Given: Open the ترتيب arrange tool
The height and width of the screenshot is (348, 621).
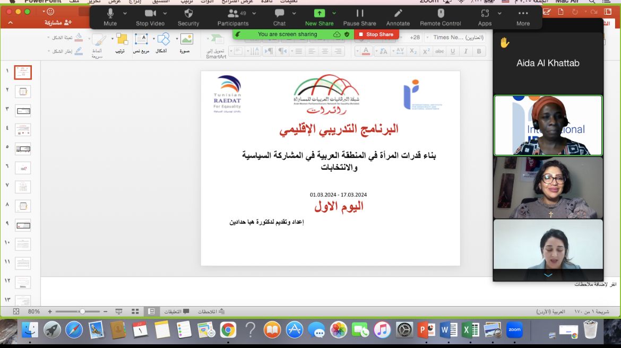Looking at the screenshot, I should pos(121,43).
